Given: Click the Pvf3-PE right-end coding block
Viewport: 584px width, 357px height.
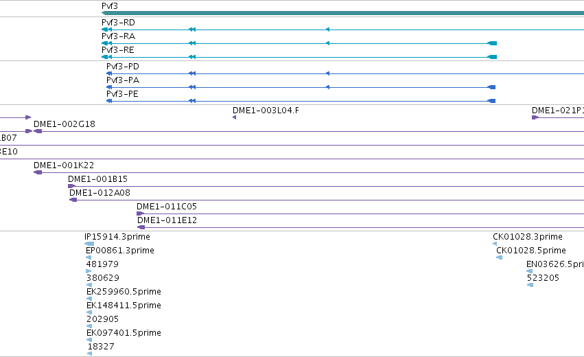Looking at the screenshot, I should [x=491, y=102].
